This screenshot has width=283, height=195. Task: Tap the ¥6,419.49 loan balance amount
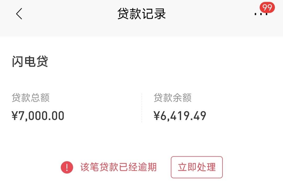point(180,116)
